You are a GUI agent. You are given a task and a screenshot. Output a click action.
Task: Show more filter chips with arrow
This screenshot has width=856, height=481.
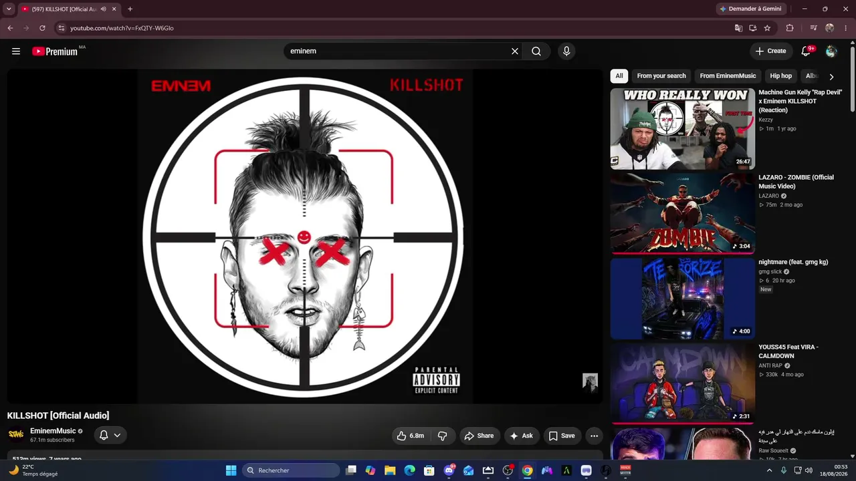(831, 77)
